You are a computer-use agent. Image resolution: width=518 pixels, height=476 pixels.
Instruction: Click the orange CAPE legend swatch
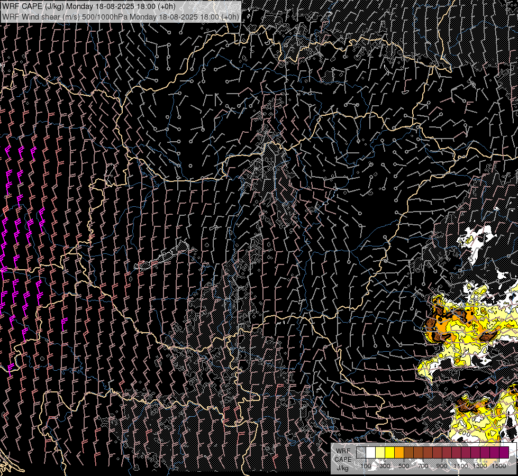399,453
